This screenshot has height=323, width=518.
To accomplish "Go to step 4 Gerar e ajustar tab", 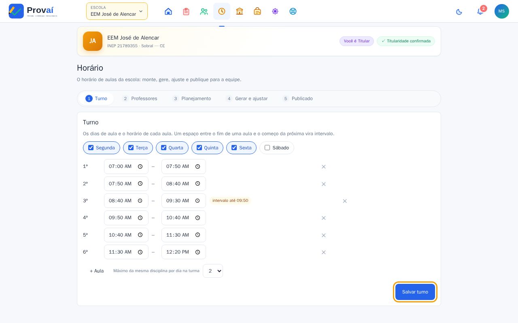I will [x=247, y=99].
